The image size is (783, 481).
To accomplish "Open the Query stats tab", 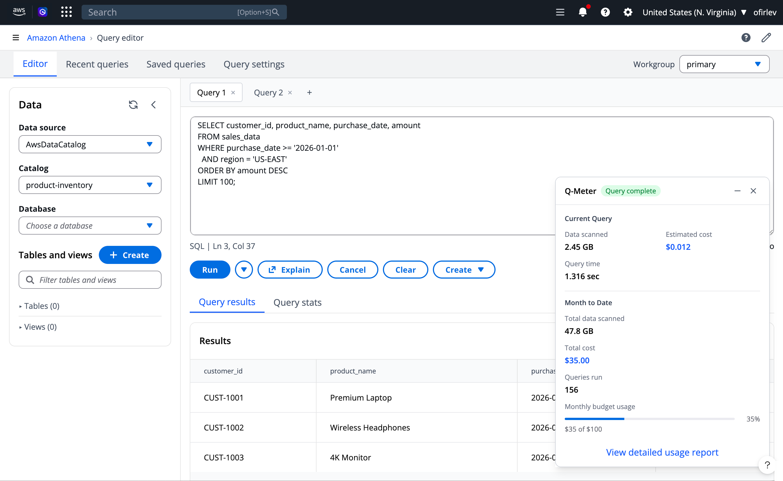I will coord(297,302).
